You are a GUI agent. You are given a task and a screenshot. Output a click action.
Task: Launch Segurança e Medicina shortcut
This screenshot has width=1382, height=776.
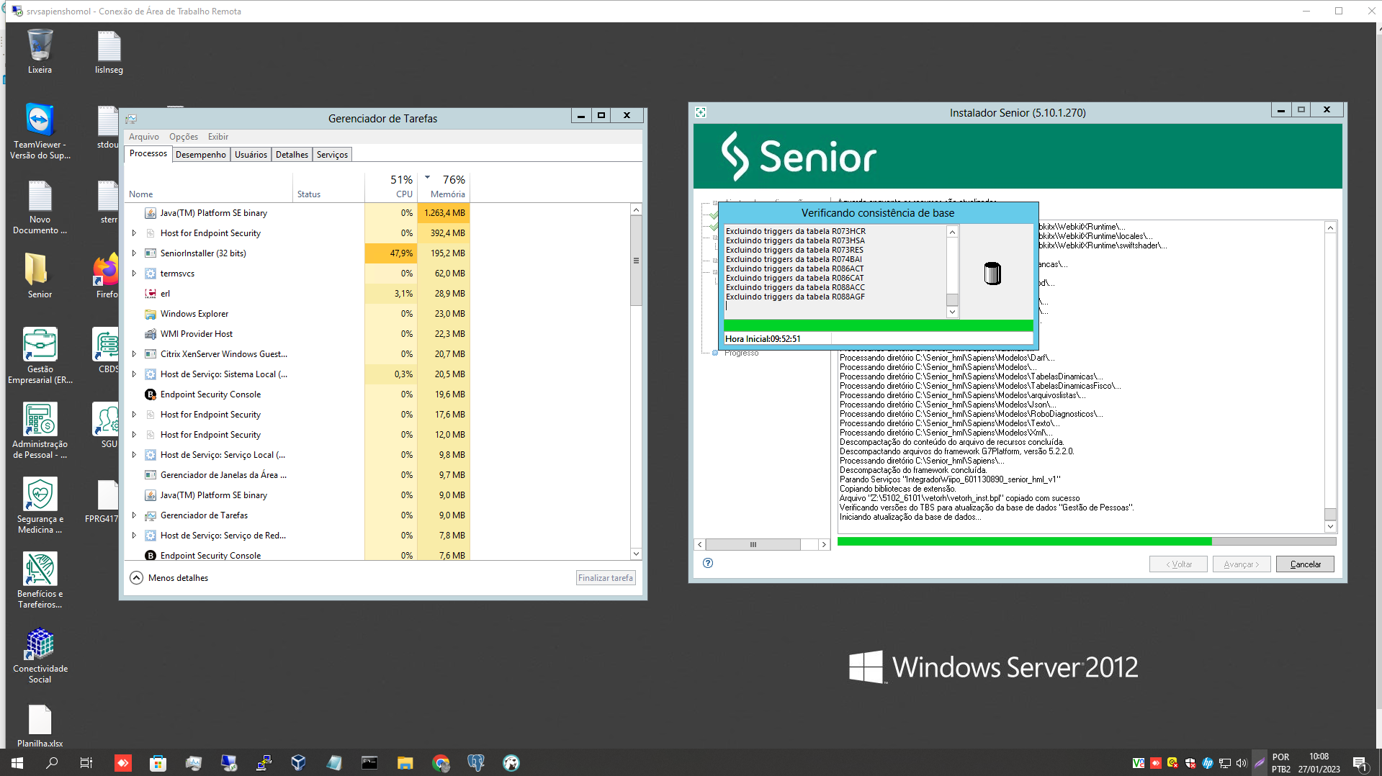click(x=40, y=505)
